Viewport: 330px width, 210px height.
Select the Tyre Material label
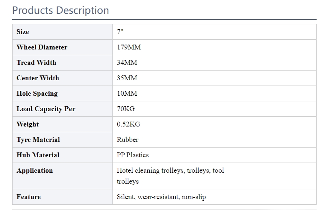[38, 139]
